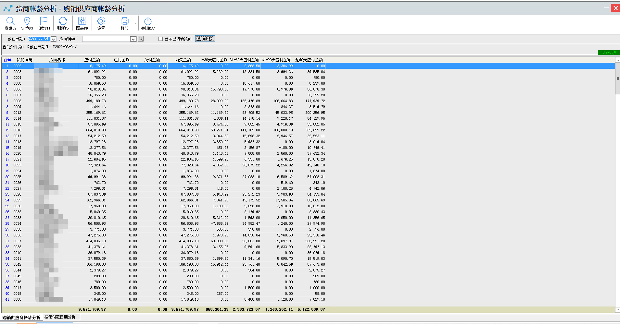Select the 购销供应商帐龄分析 tab
Viewport: 620px width, 324px height.
[21, 318]
